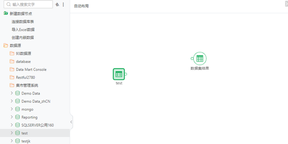
Task: Click the mongo database icon
Action: [x=17, y=109]
